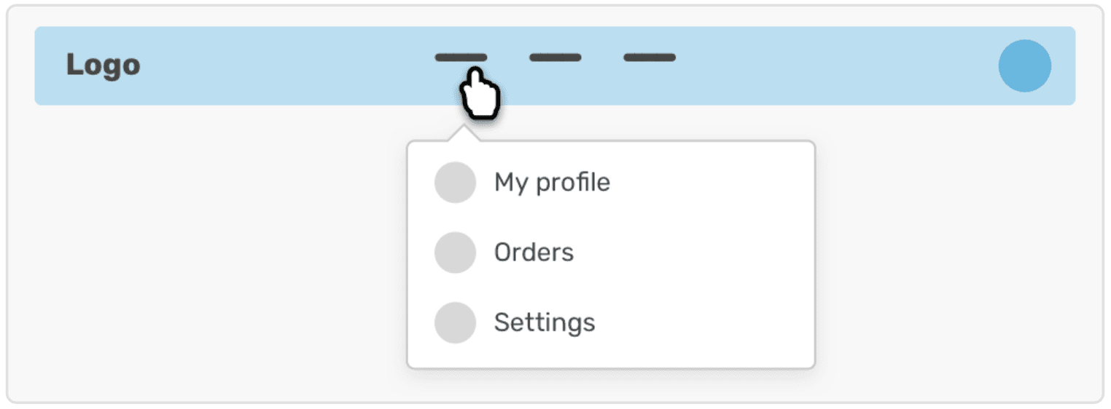Open Settings from the dropdown menu

click(545, 322)
